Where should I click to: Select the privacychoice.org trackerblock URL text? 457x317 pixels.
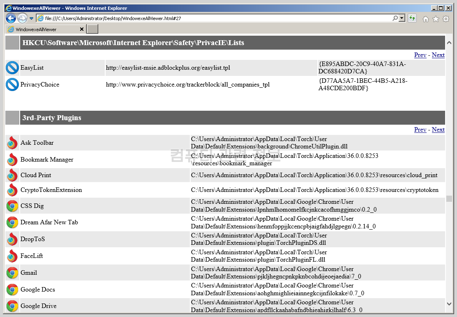[188, 84]
